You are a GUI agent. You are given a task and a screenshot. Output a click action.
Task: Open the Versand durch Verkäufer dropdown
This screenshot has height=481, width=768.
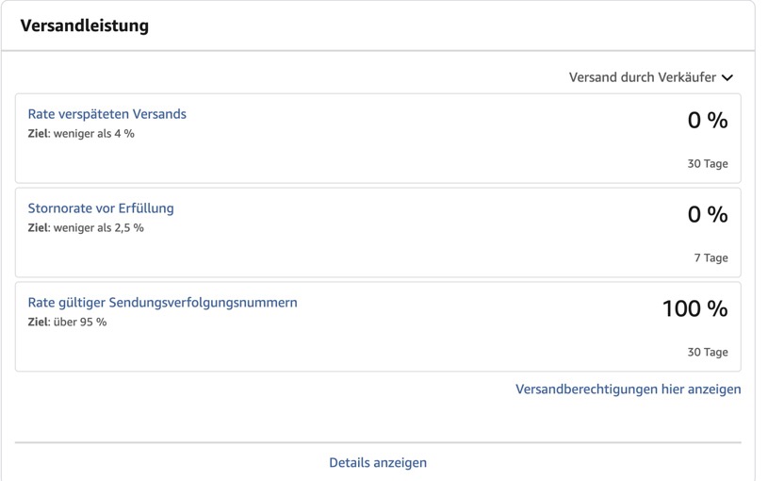651,77
